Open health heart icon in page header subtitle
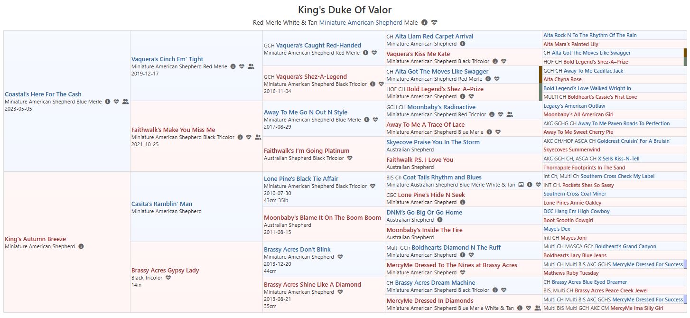Image resolution: width=690 pixels, height=318 pixels. coord(434,22)
